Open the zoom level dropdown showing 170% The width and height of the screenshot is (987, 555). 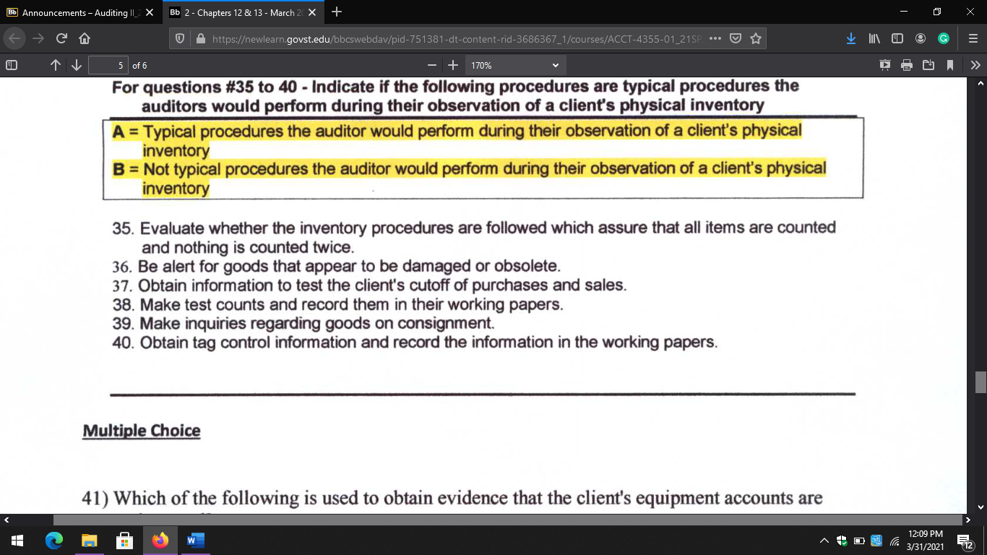tap(514, 65)
